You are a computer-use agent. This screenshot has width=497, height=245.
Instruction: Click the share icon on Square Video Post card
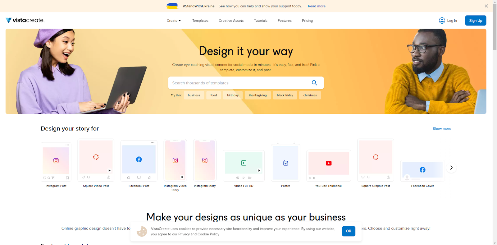click(x=109, y=177)
